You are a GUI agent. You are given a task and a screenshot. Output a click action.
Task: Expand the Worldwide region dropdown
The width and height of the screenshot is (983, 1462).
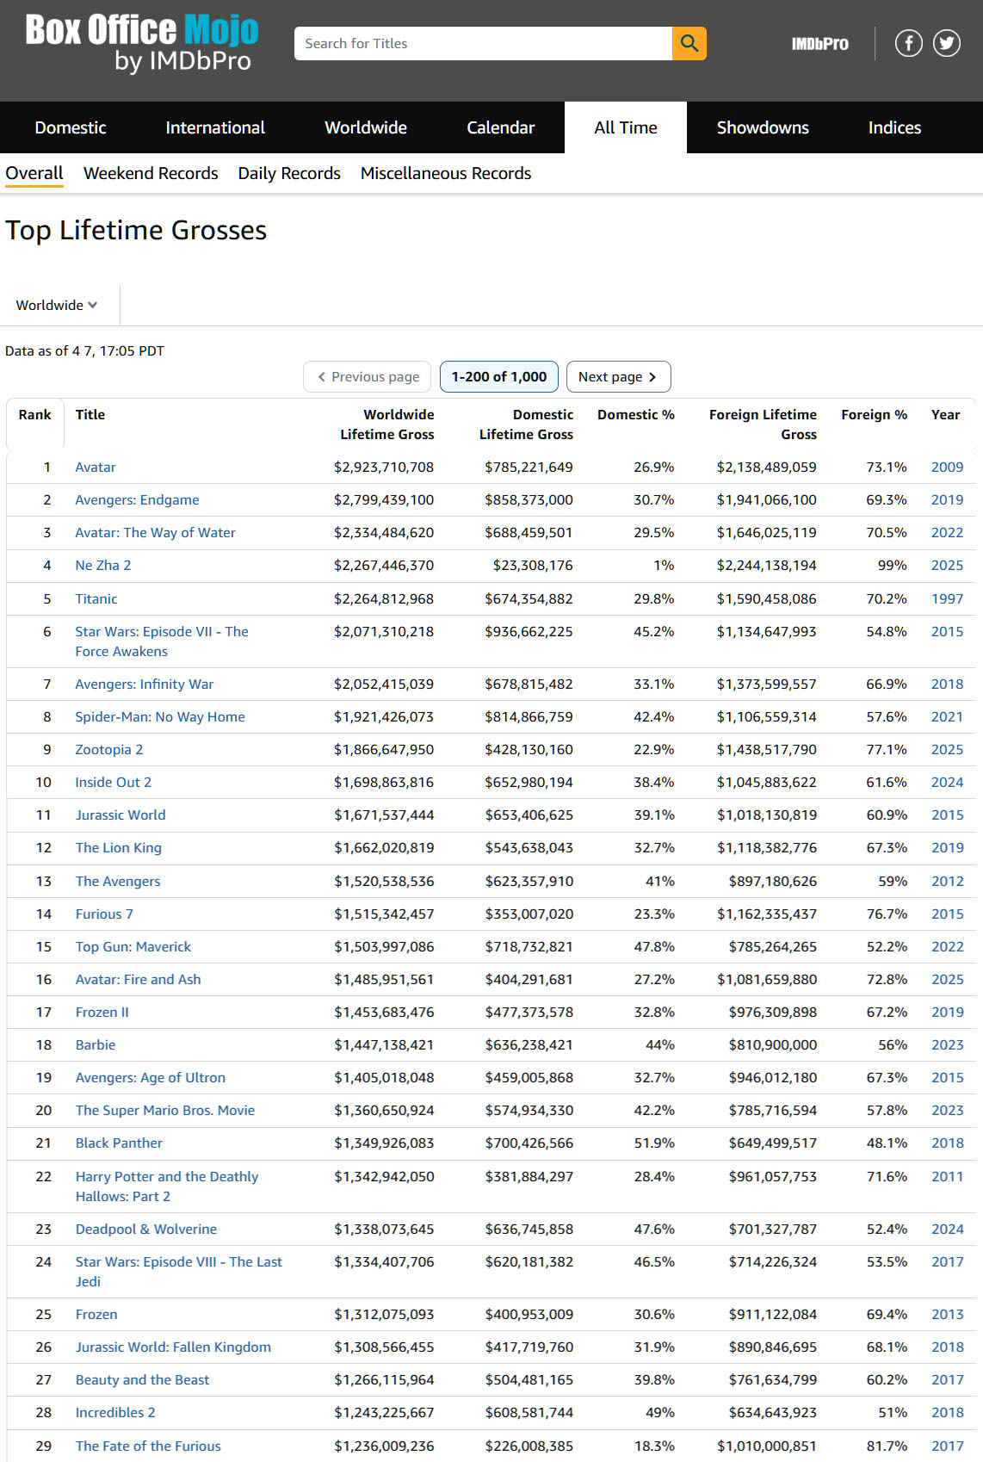(57, 305)
